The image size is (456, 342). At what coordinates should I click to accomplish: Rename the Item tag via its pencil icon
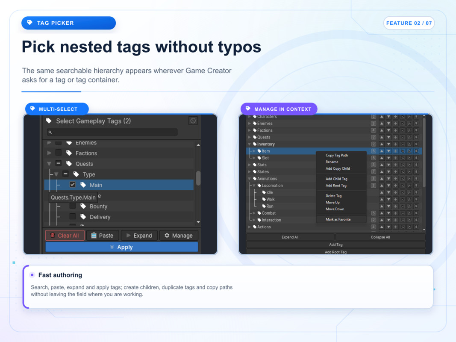click(x=409, y=151)
